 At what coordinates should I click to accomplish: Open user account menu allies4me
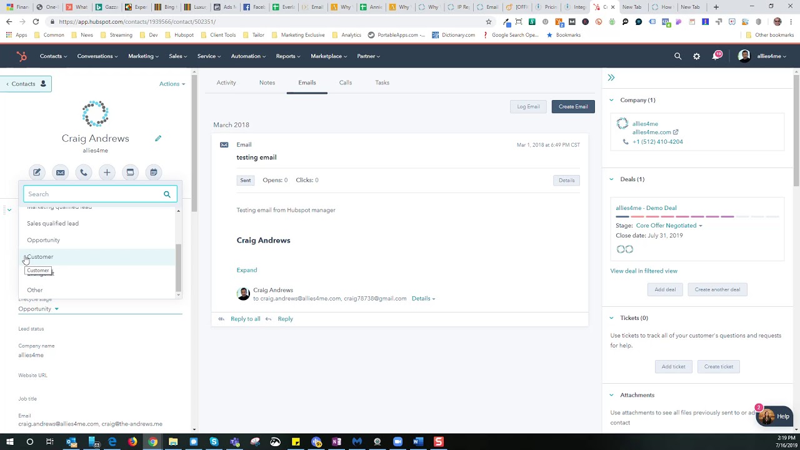(762, 56)
